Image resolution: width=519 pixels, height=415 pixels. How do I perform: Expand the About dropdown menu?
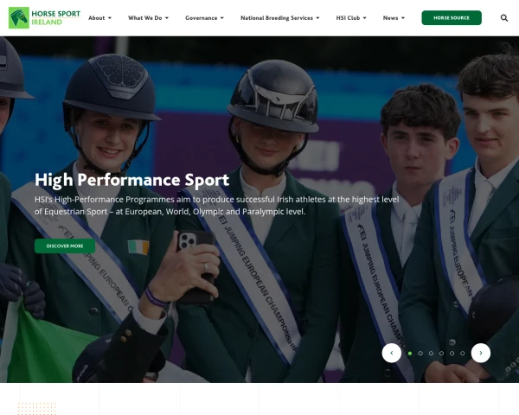click(99, 18)
